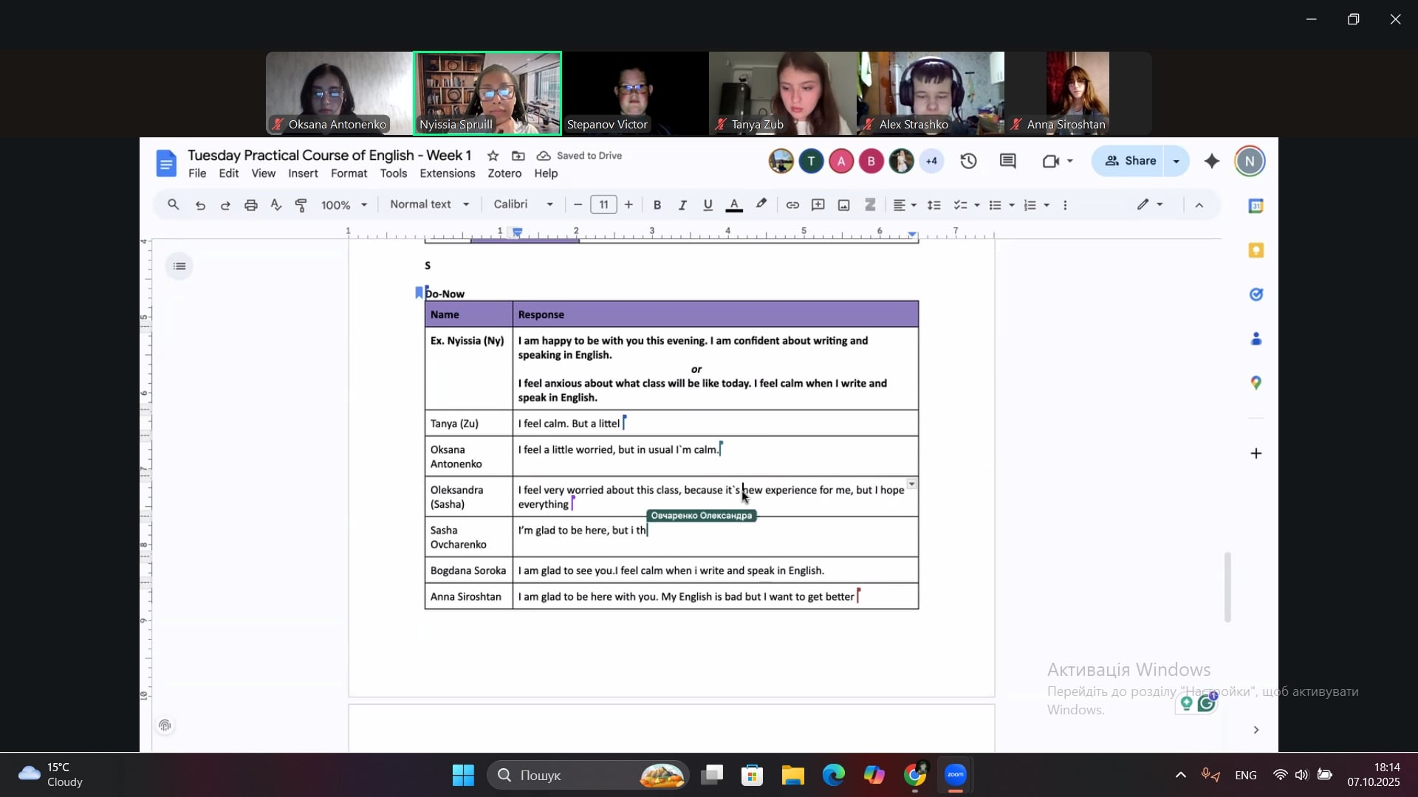Toggle underline formatting
1418x797 pixels.
point(708,205)
